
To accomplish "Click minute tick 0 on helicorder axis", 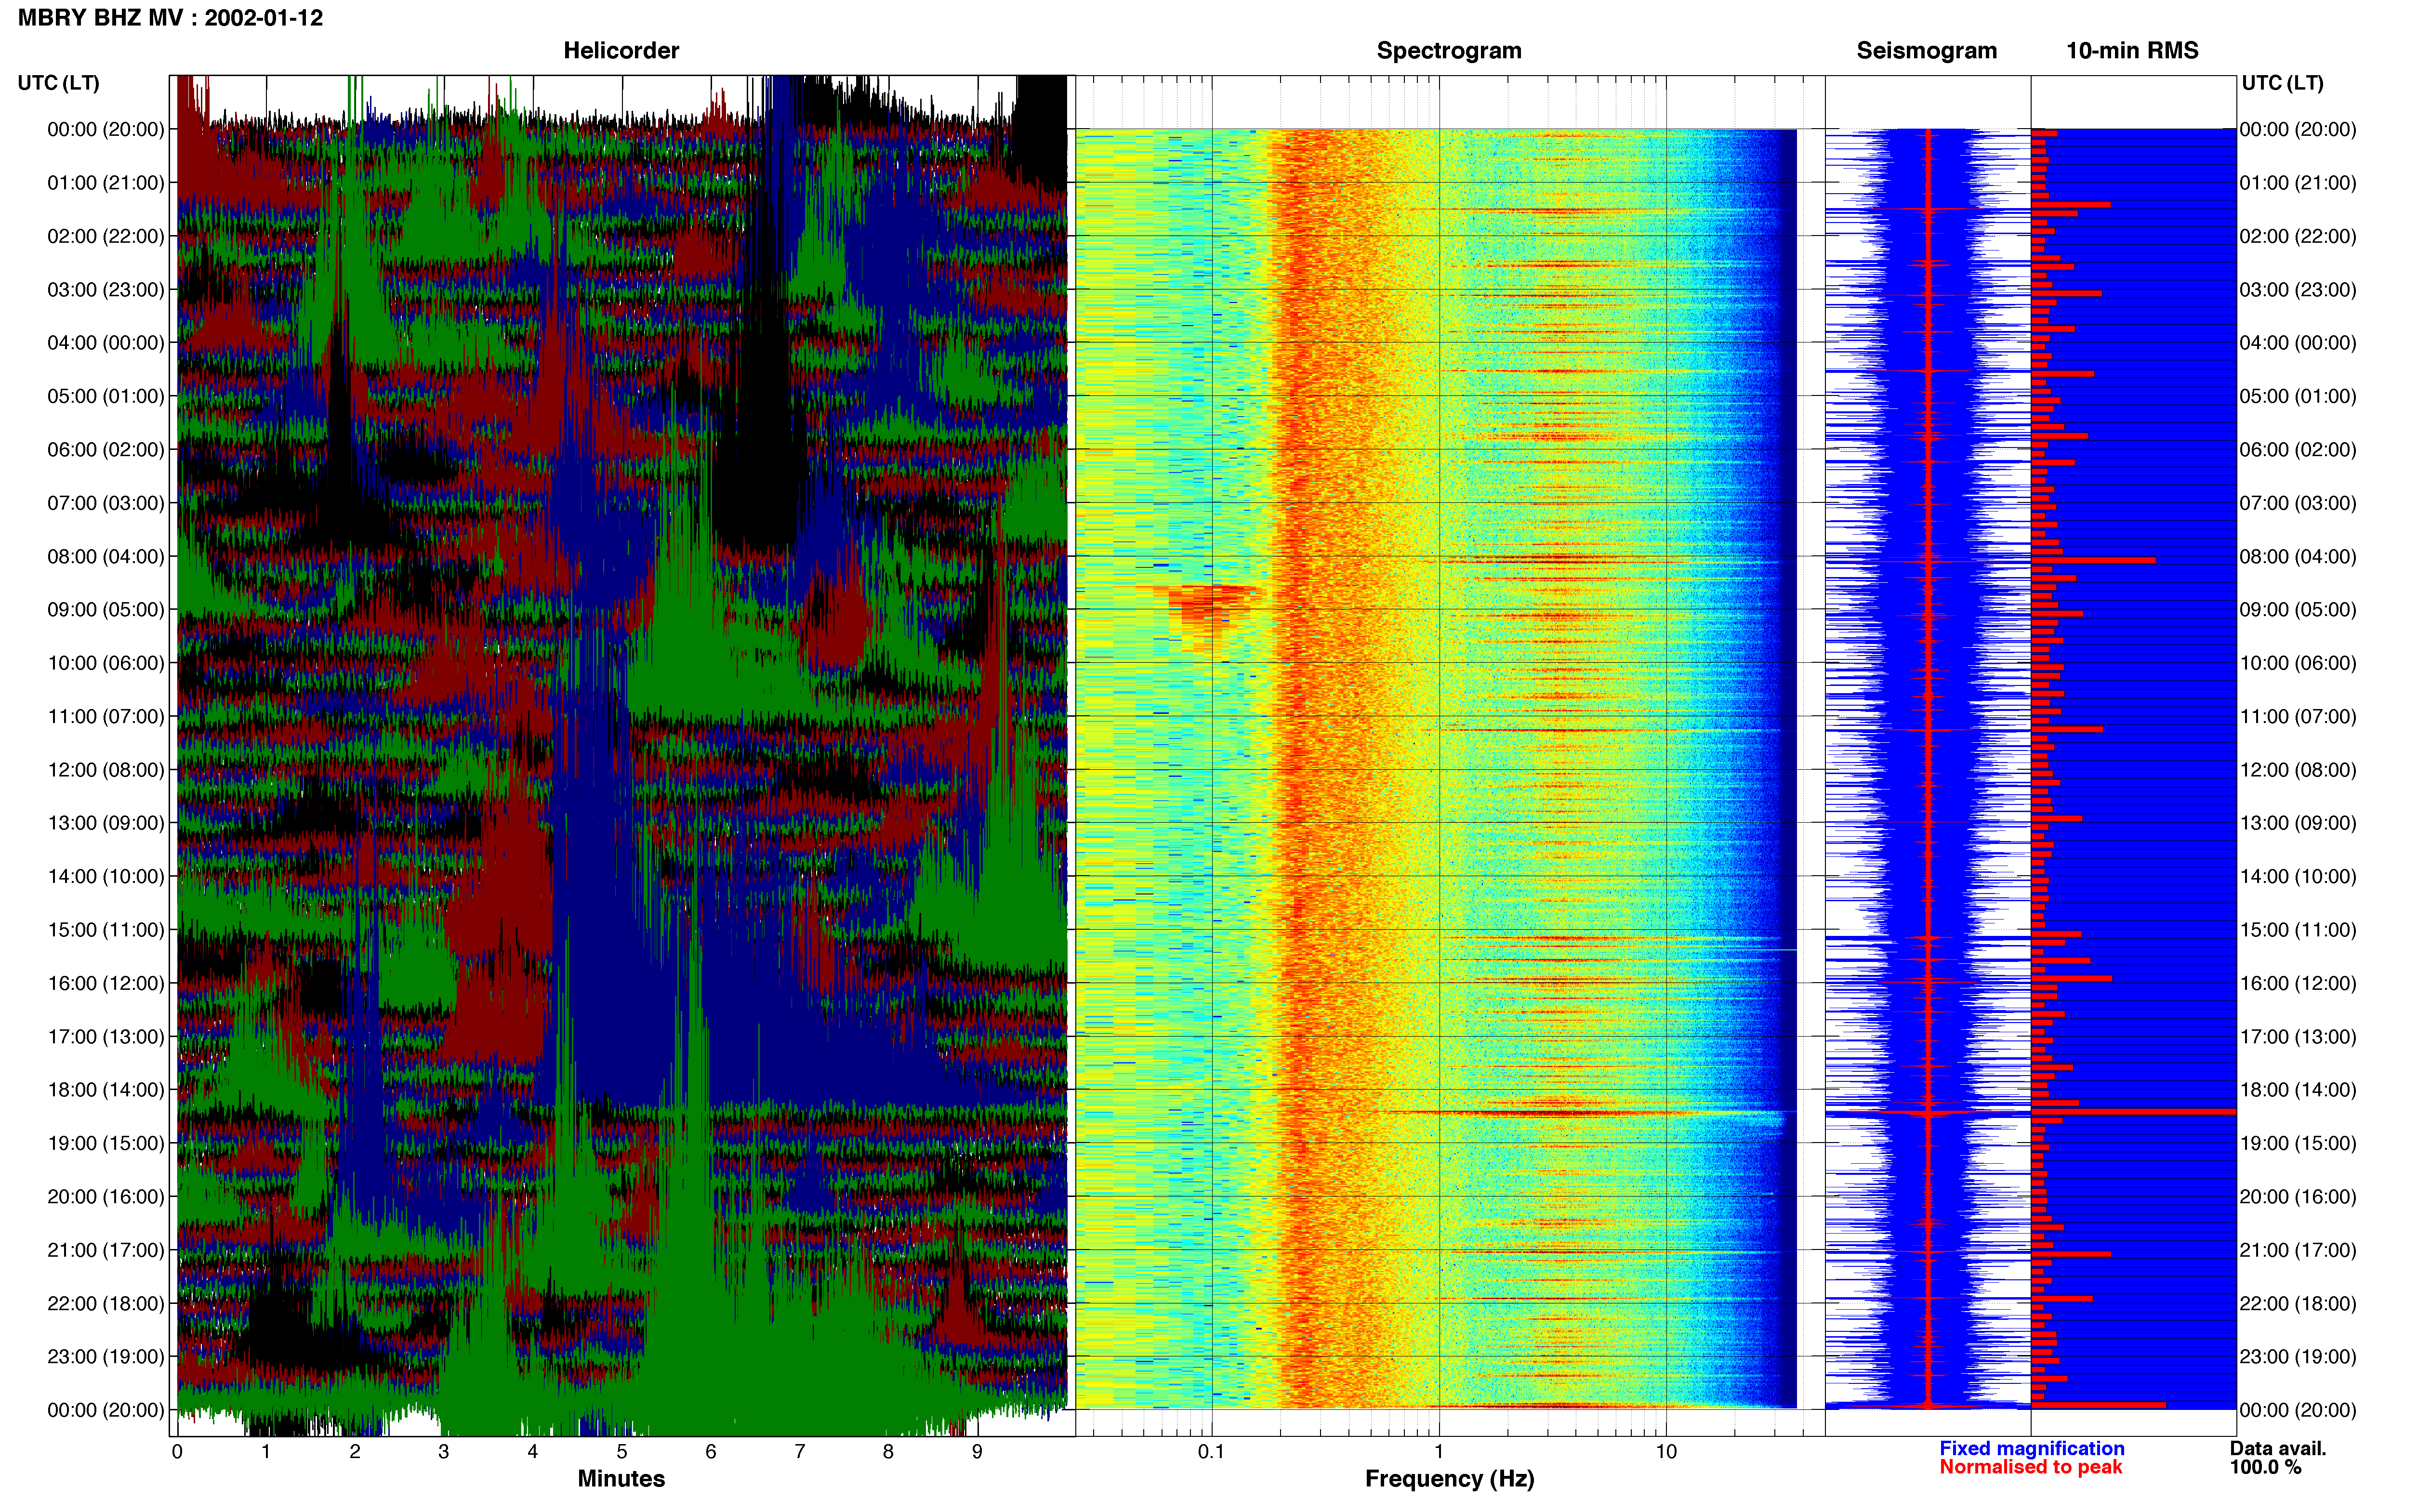I will (x=177, y=1451).
